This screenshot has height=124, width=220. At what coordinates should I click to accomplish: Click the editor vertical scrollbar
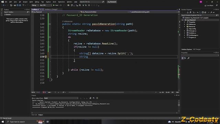(179, 52)
